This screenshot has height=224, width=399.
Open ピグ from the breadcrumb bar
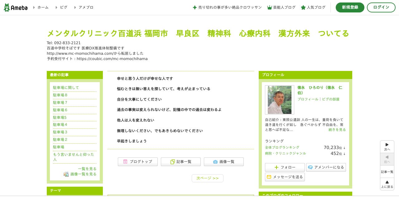click(64, 7)
